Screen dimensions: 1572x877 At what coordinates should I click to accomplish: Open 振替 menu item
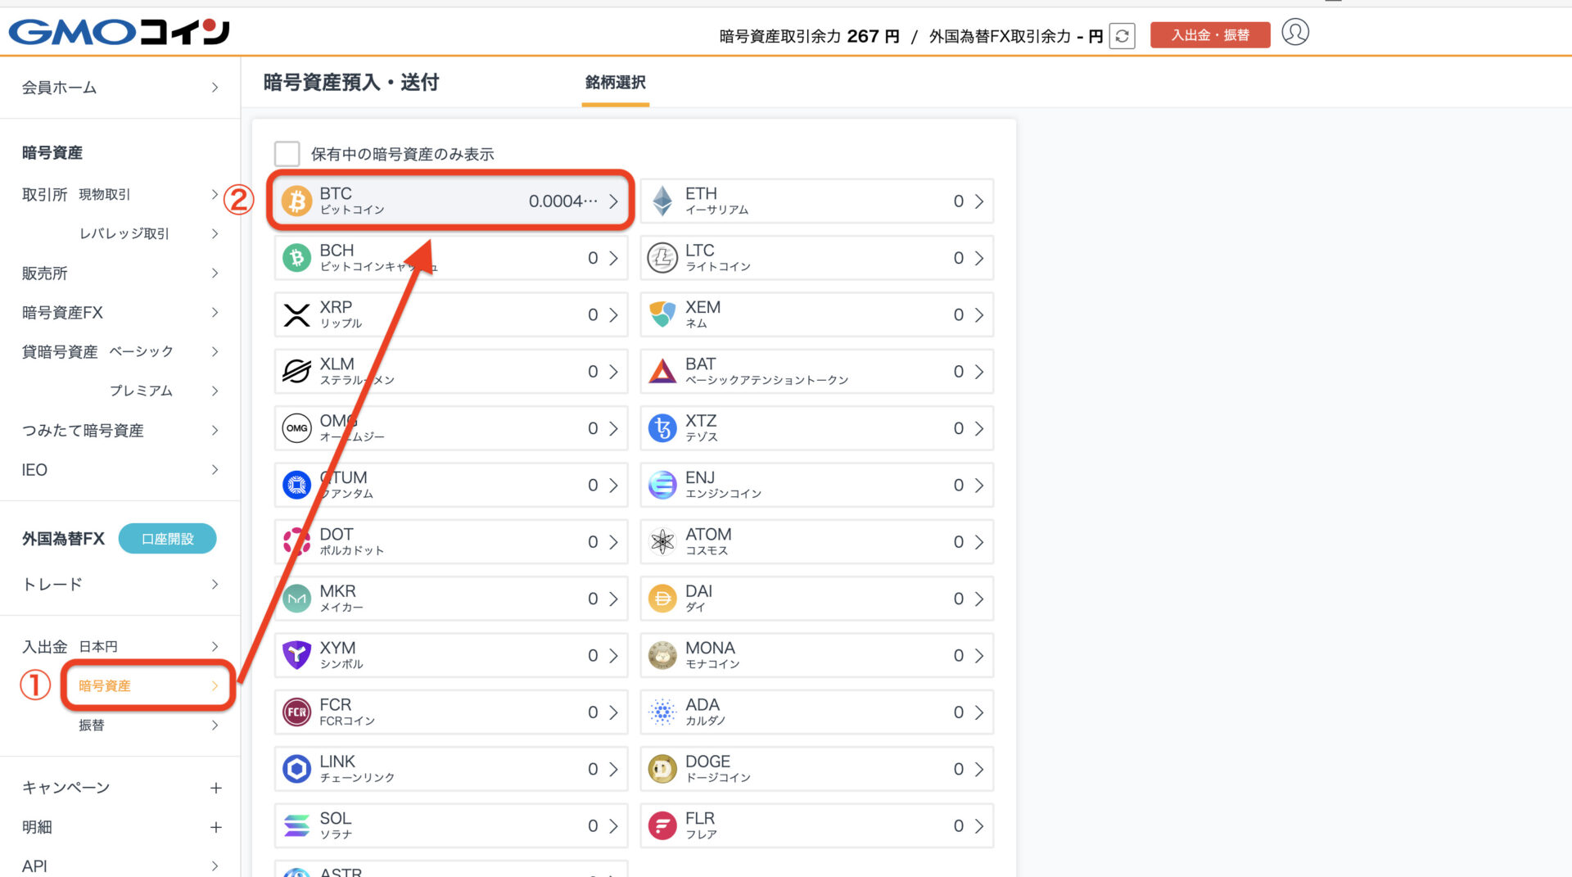(149, 725)
